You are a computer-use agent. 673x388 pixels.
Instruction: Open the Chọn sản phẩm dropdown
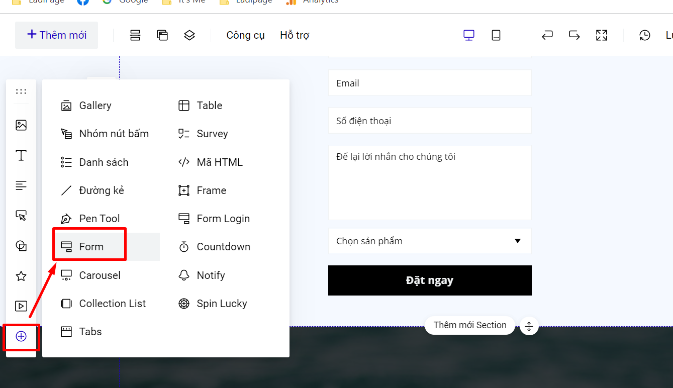[x=430, y=241]
